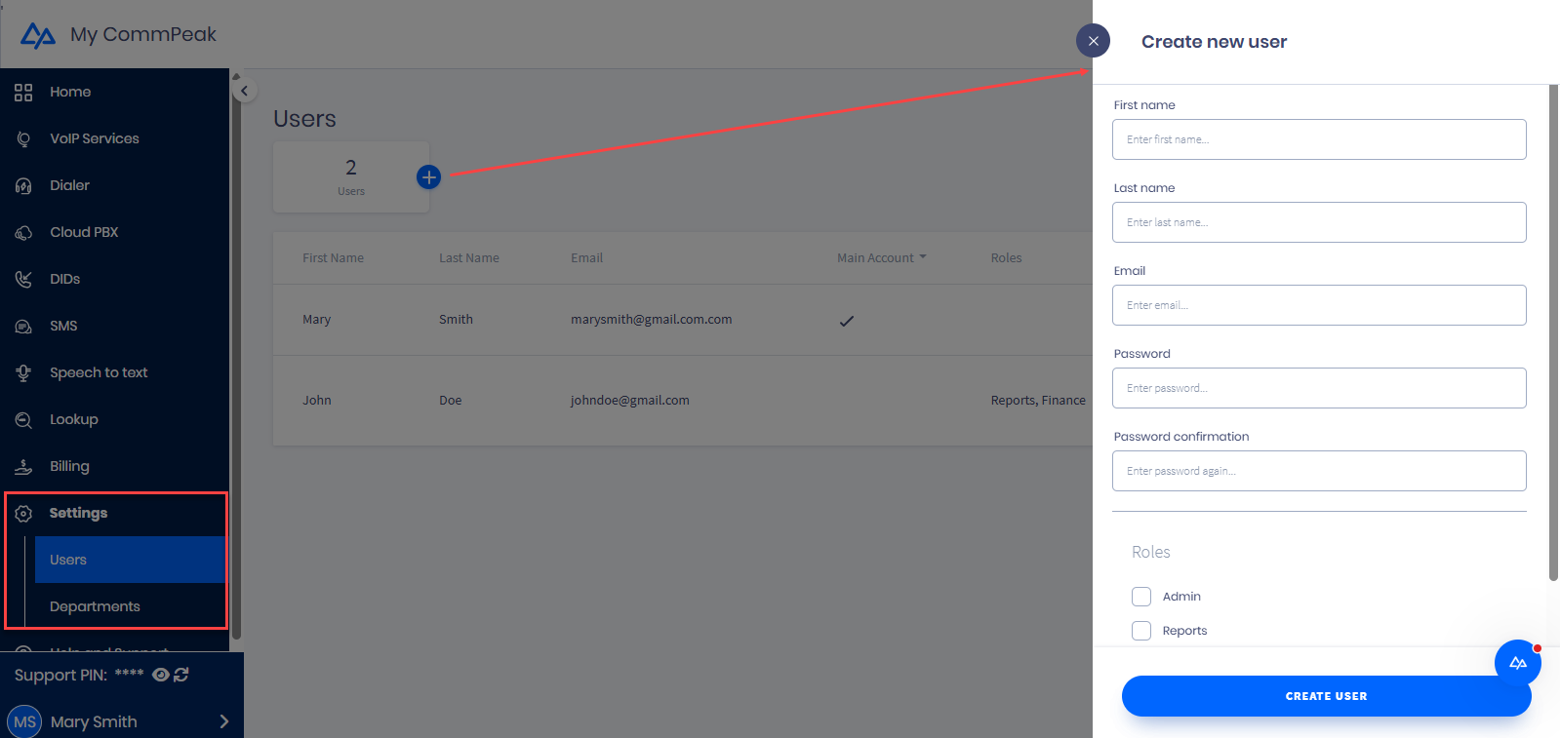Click the Last Name column header
The width and height of the screenshot is (1560, 738).
[468, 258]
